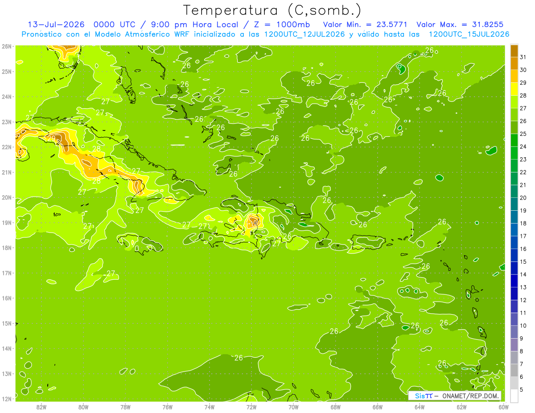Click the 25 label on the color scale
The height and width of the screenshot is (413, 535).
[523, 134]
